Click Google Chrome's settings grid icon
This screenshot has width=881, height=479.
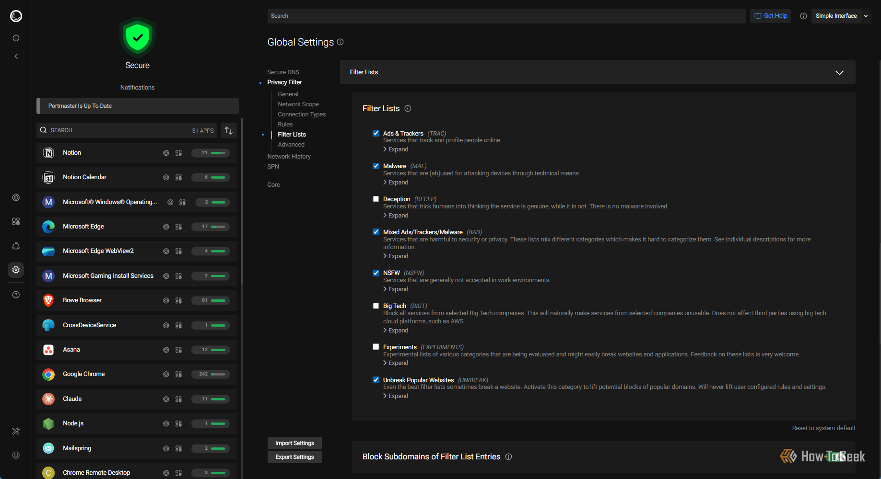click(x=178, y=374)
